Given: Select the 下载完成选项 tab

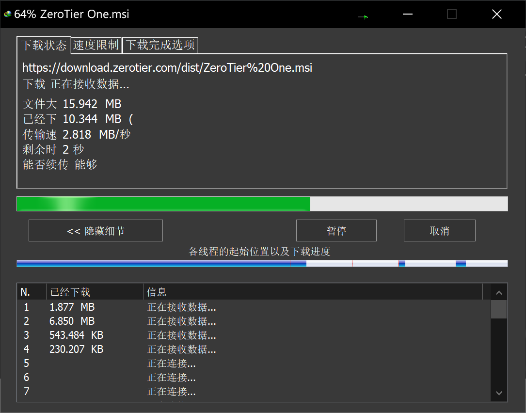Looking at the screenshot, I should tap(160, 45).
